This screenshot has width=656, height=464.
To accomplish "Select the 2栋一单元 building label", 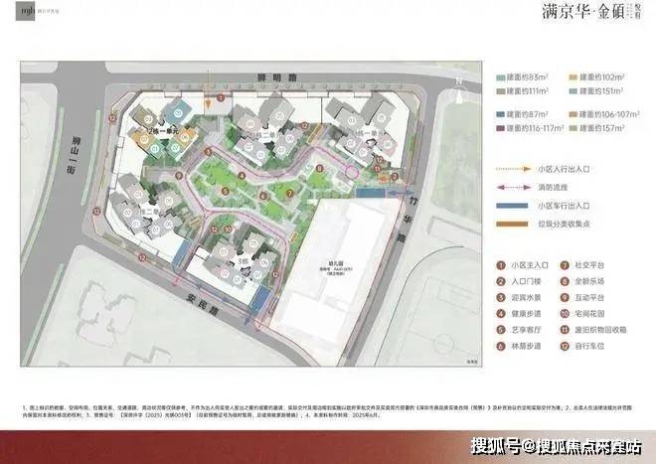I will click(163, 131).
